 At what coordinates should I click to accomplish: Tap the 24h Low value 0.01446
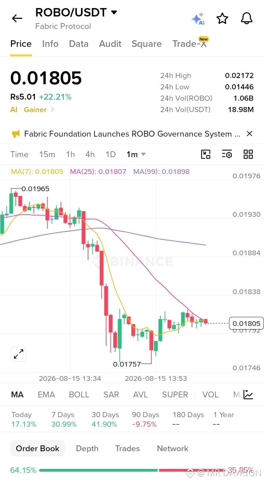pyautogui.click(x=239, y=87)
